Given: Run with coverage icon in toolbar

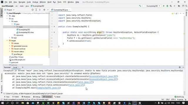Looking at the screenshot, I should pyautogui.click(x=171, y=6).
